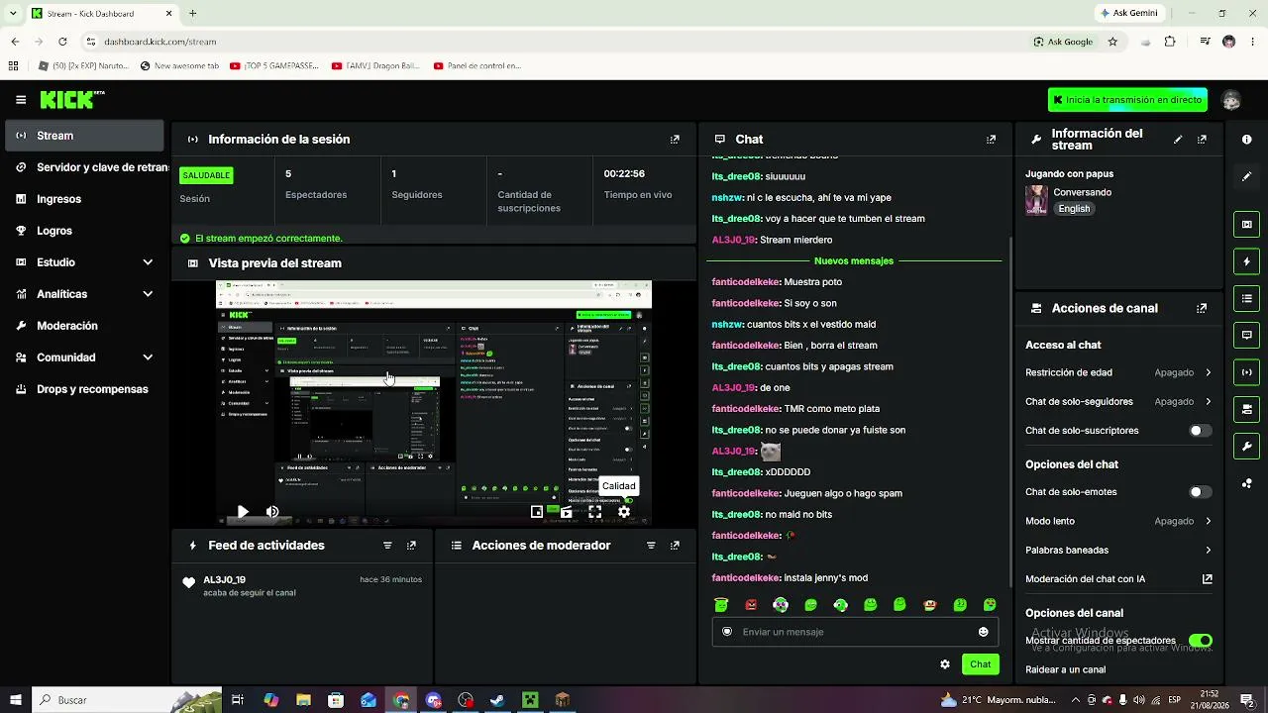The width and height of the screenshot is (1268, 713).
Task: Click the chat identity icon in message box
Action: pyautogui.click(x=727, y=632)
